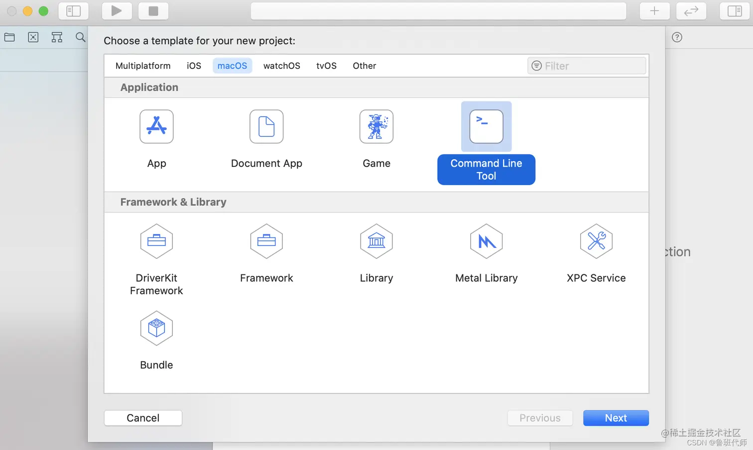Select the Document App template
The image size is (753, 450).
point(266,126)
